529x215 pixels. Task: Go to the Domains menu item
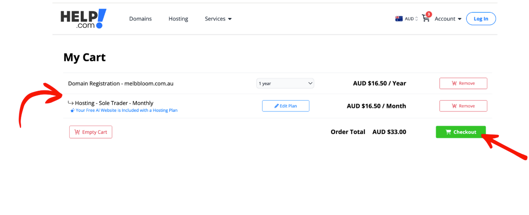click(x=140, y=19)
